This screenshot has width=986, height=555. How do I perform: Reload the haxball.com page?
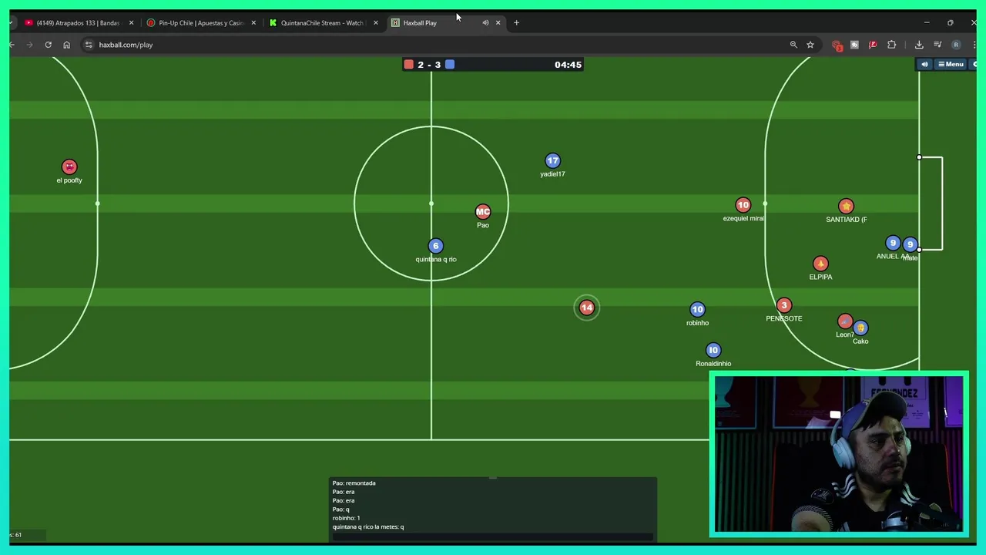click(x=48, y=45)
